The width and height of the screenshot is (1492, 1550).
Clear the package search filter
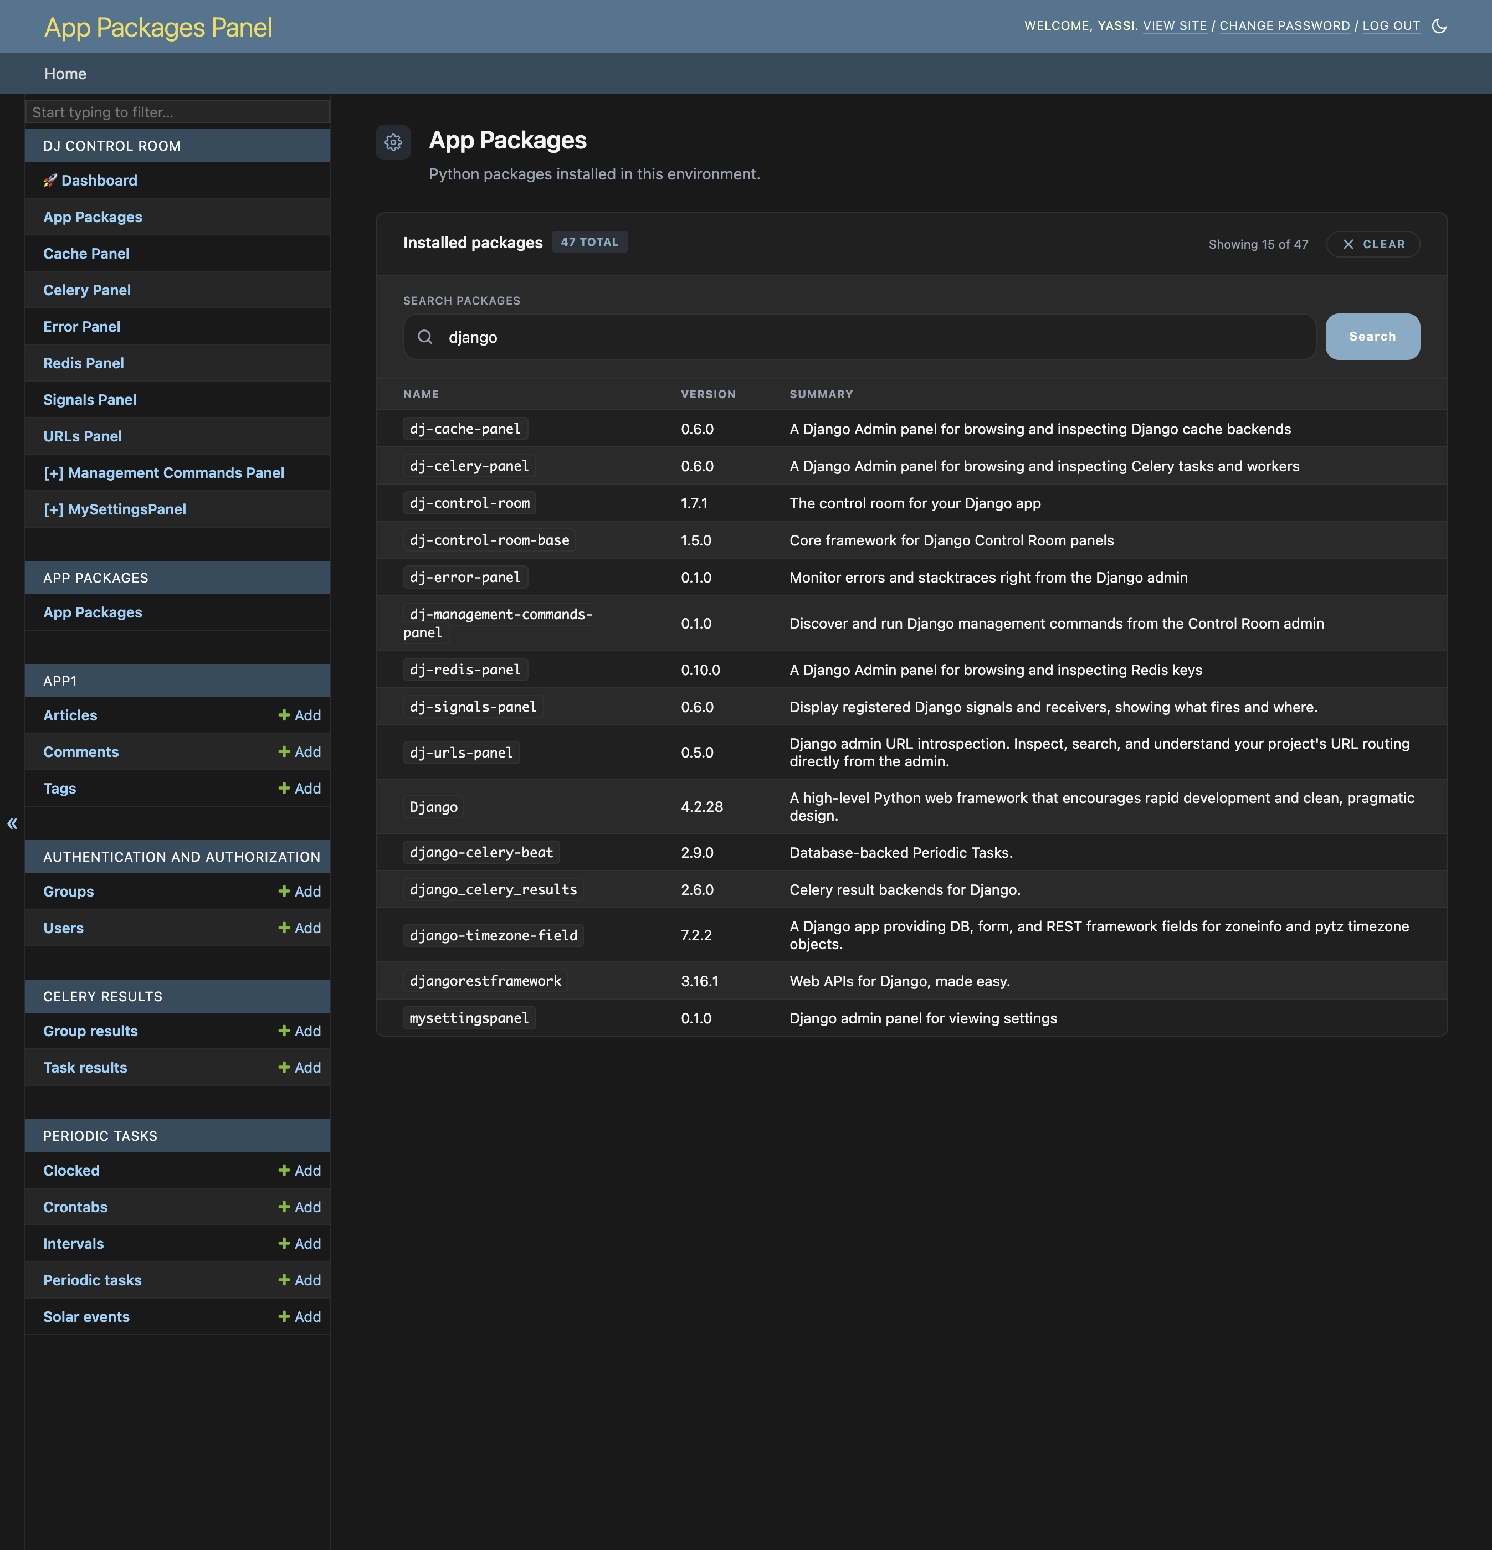pos(1373,244)
